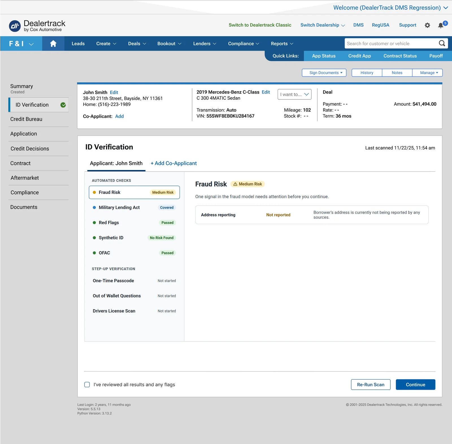
Task: Open the notifications bell
Action: (441, 25)
